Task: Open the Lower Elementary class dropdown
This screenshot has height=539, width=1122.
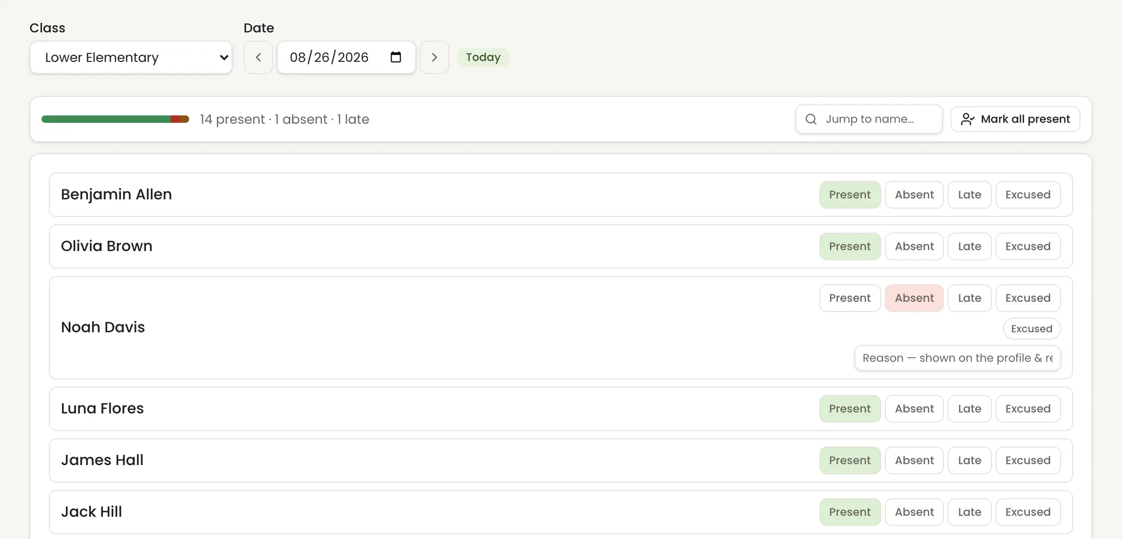Action: pyautogui.click(x=131, y=58)
